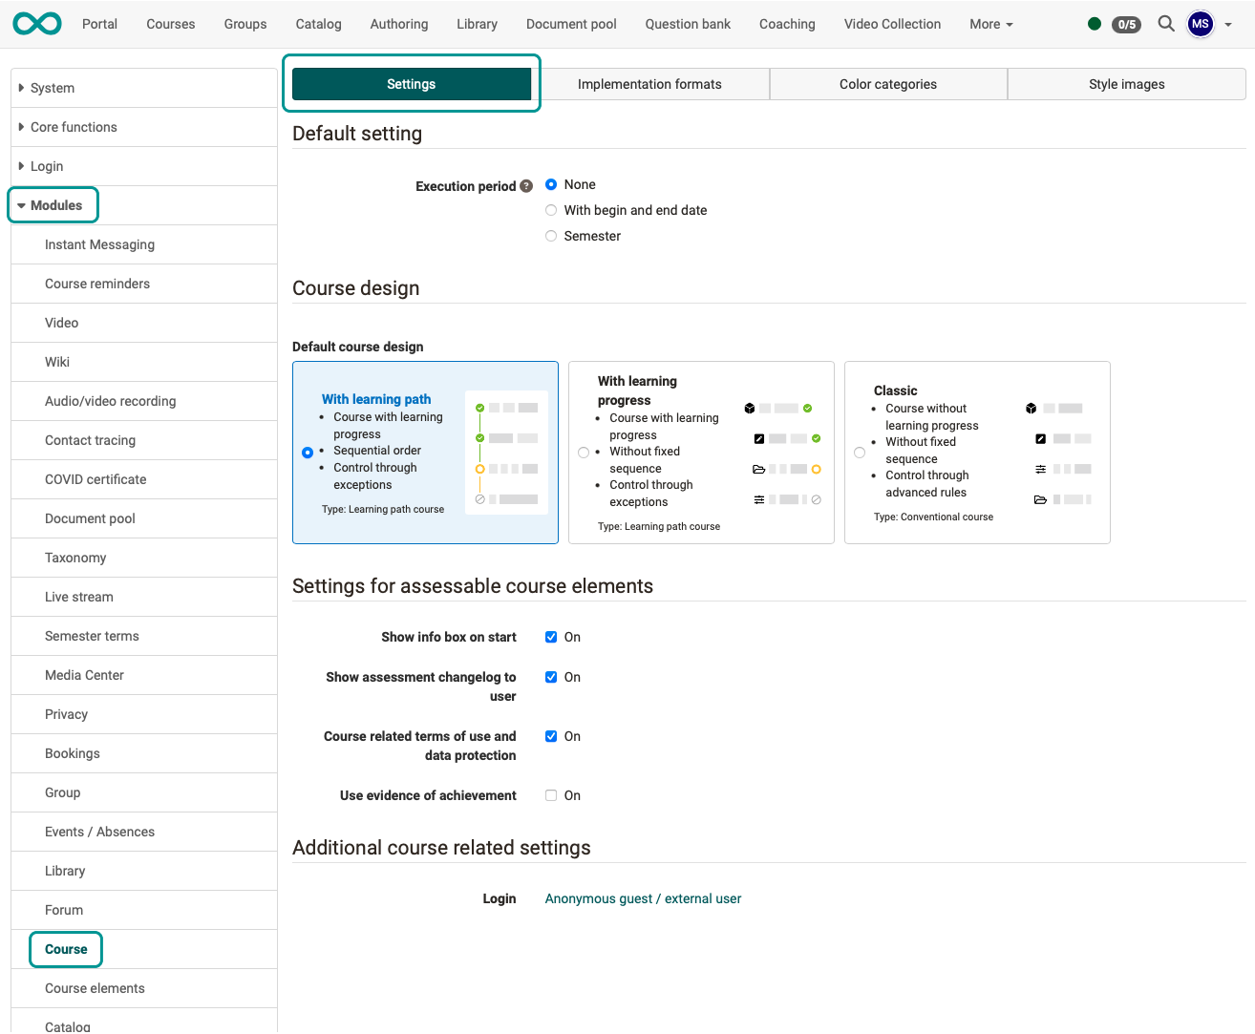Click the learning path preview graphic

tap(507, 452)
